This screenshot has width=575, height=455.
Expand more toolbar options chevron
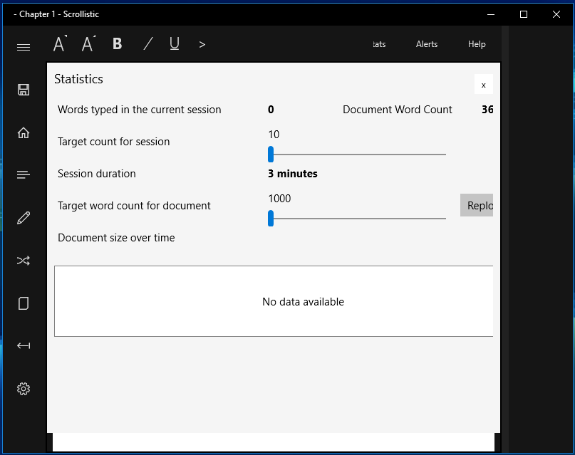click(x=202, y=45)
